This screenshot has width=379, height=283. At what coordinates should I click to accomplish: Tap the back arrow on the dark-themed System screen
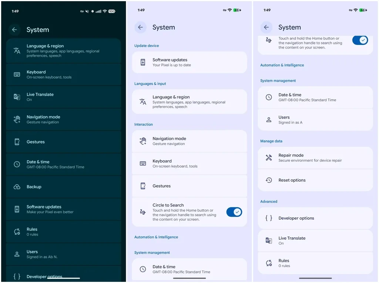point(14,30)
